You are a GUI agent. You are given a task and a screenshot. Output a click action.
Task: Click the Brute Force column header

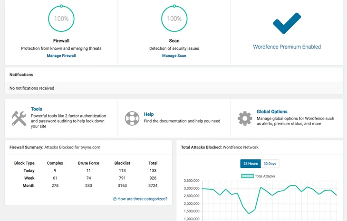[88, 163]
